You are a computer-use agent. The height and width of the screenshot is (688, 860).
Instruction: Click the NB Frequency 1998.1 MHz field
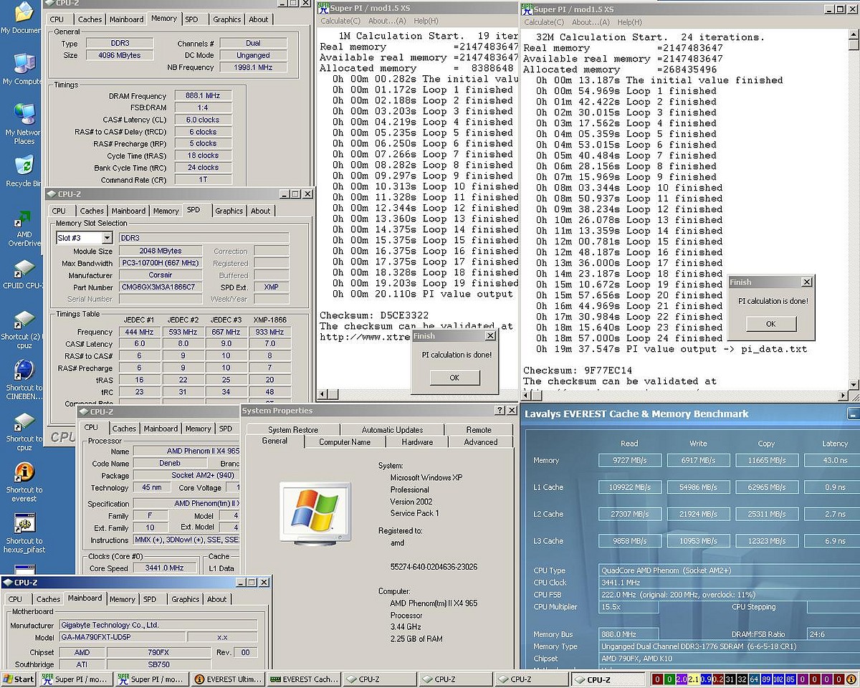click(253, 67)
